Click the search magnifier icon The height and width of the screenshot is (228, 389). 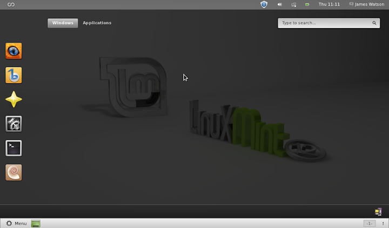(x=374, y=23)
